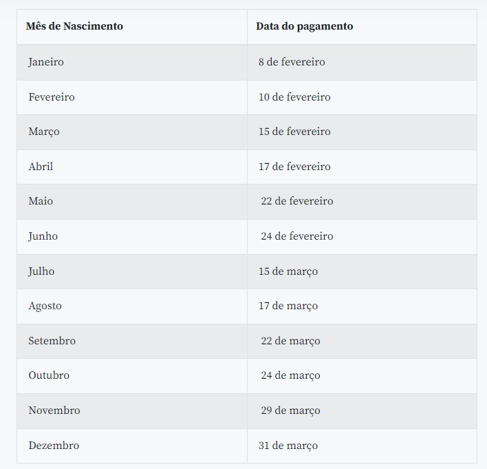The height and width of the screenshot is (469, 487).
Task: Click the '17 de fevereiro' payment date
Action: pos(294,167)
